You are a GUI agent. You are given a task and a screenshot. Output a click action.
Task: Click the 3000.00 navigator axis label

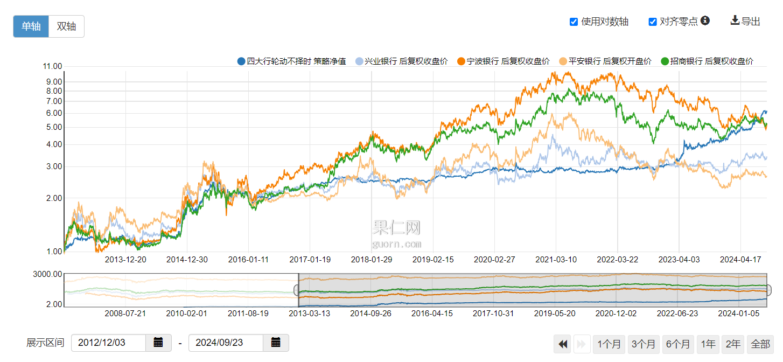48,274
